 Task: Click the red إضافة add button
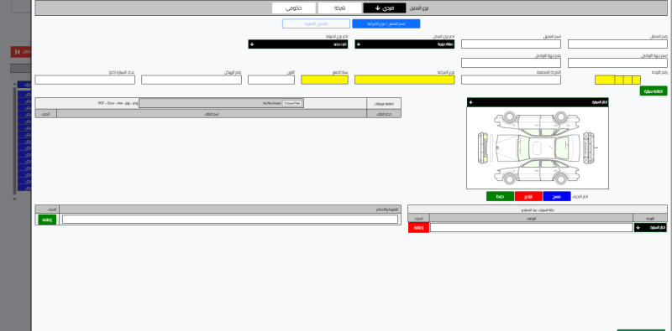[x=418, y=228]
